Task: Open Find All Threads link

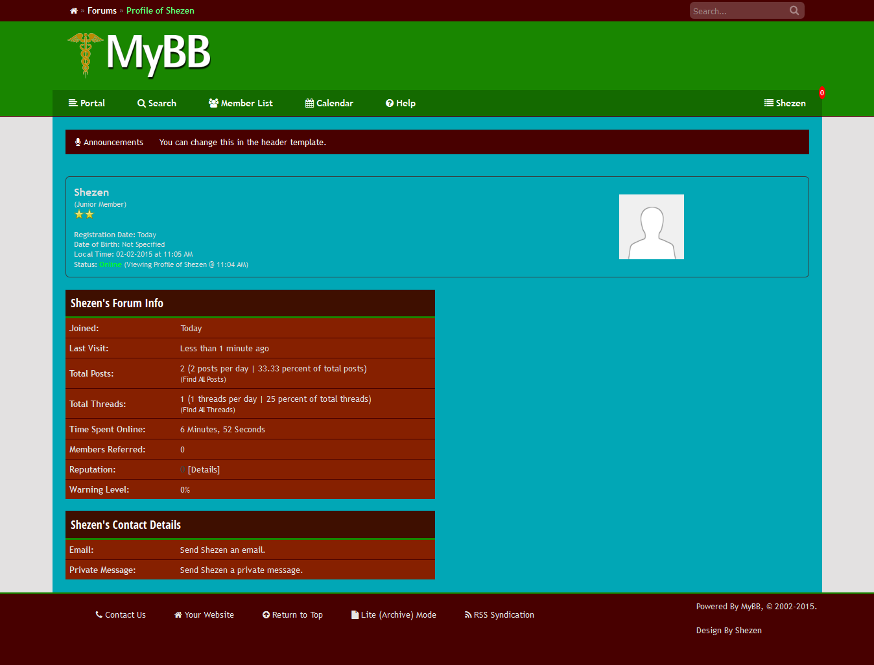Action: pyautogui.click(x=207, y=410)
